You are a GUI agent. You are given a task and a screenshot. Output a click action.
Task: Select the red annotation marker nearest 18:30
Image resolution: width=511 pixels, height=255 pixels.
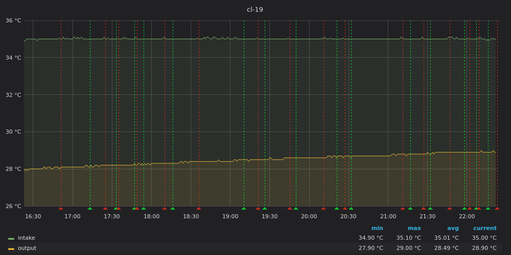pos(199,208)
